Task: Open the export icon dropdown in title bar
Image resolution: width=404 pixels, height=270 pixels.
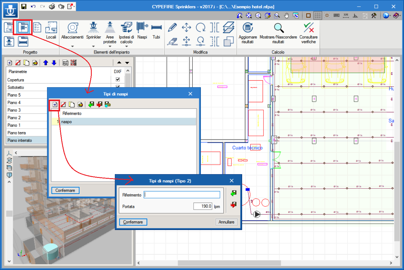Action: (74, 6)
